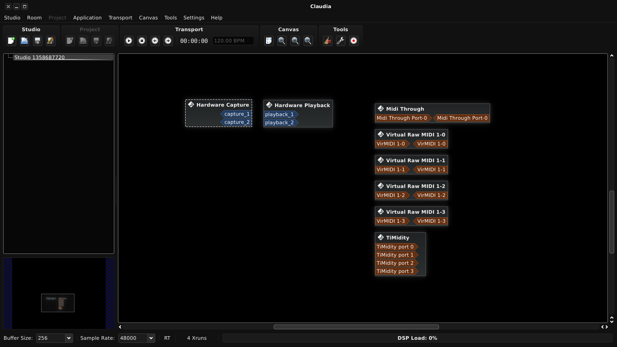617x347 pixels.
Task: Open the Transport menu
Action: pos(120,18)
